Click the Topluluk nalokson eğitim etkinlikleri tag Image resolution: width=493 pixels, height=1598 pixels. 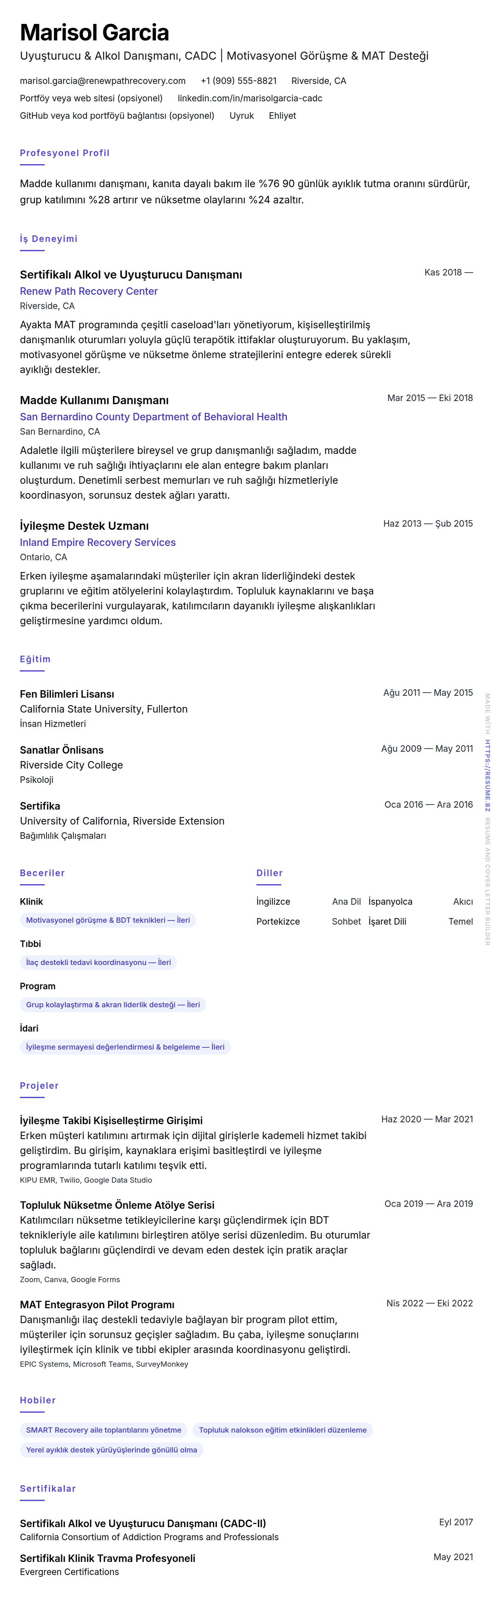pyautogui.click(x=283, y=1430)
